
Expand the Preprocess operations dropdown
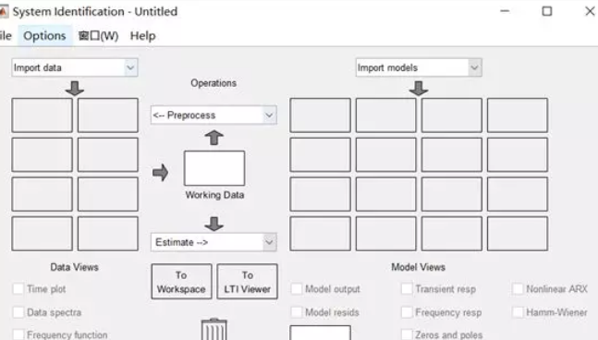pos(214,115)
